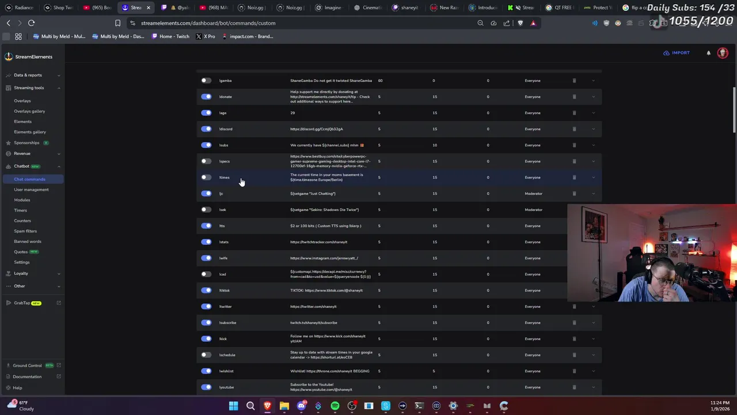
Task: Click trash icon on !subs row
Action: tap(574, 145)
